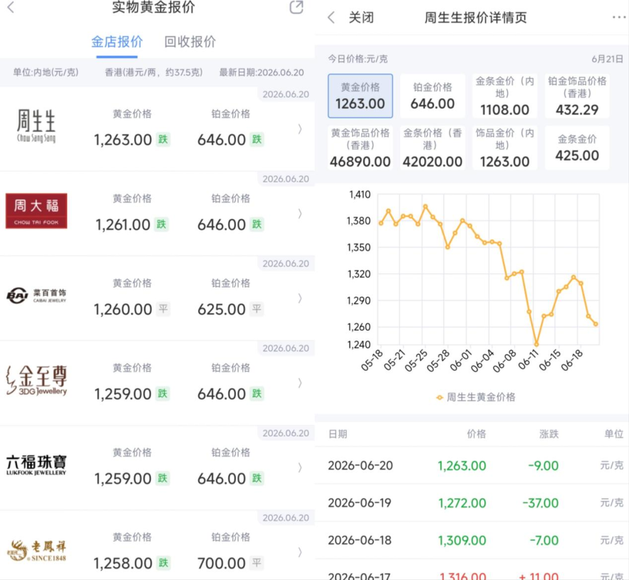
Task: Tap the 菜百首饰 Caibai logo
Action: coord(36,296)
